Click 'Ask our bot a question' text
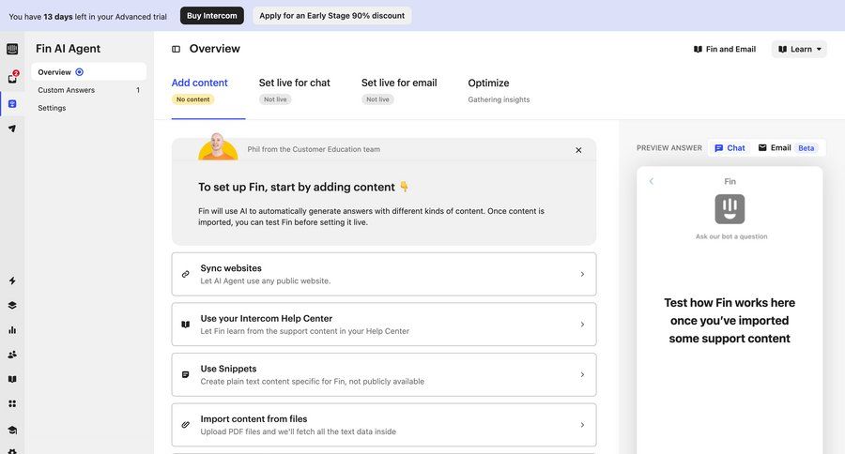Viewport: 845px width, 454px height. click(x=731, y=236)
